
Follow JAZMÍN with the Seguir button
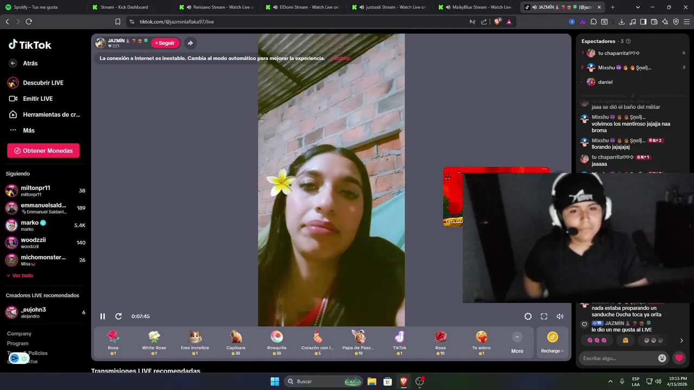click(x=165, y=43)
